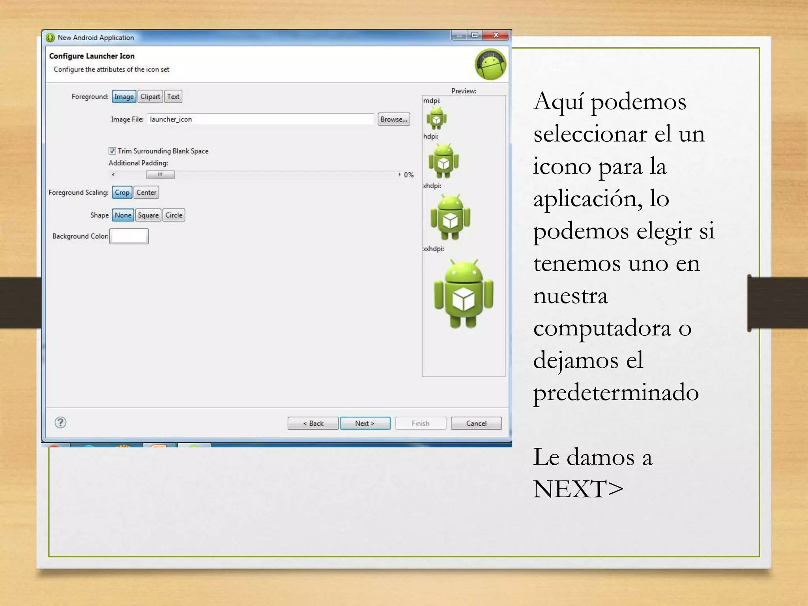The height and width of the screenshot is (606, 808).
Task: Open the Background Color swatch
Action: tap(129, 236)
